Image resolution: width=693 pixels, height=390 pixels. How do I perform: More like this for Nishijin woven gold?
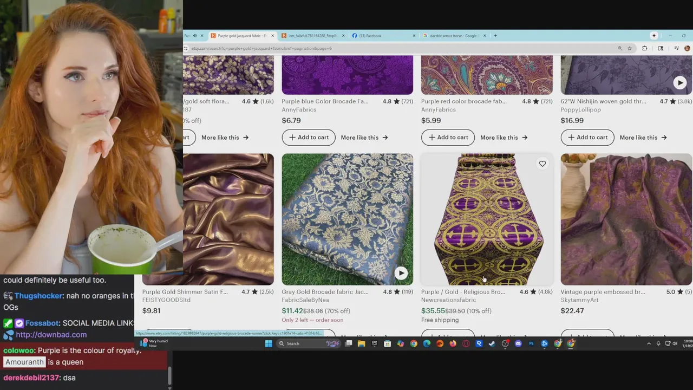[643, 138]
